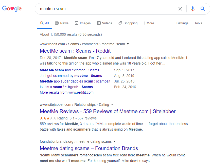Clear the search box with the X icon
The image size is (212, 165).
tap(180, 9)
